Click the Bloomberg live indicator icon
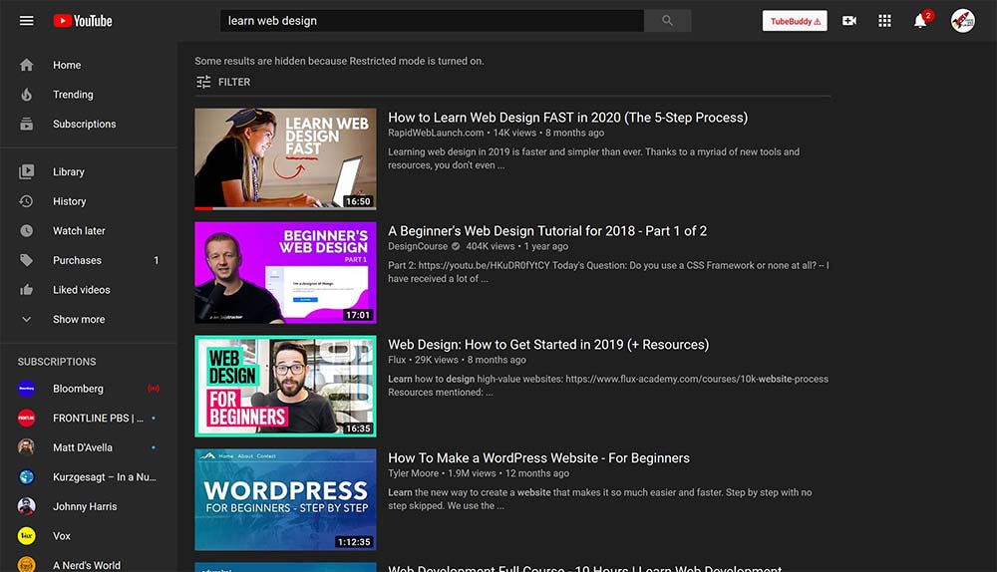This screenshot has width=997, height=572. tap(154, 389)
